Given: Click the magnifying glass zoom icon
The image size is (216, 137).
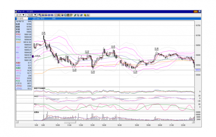Looking at the screenshot, I should click(65, 15).
